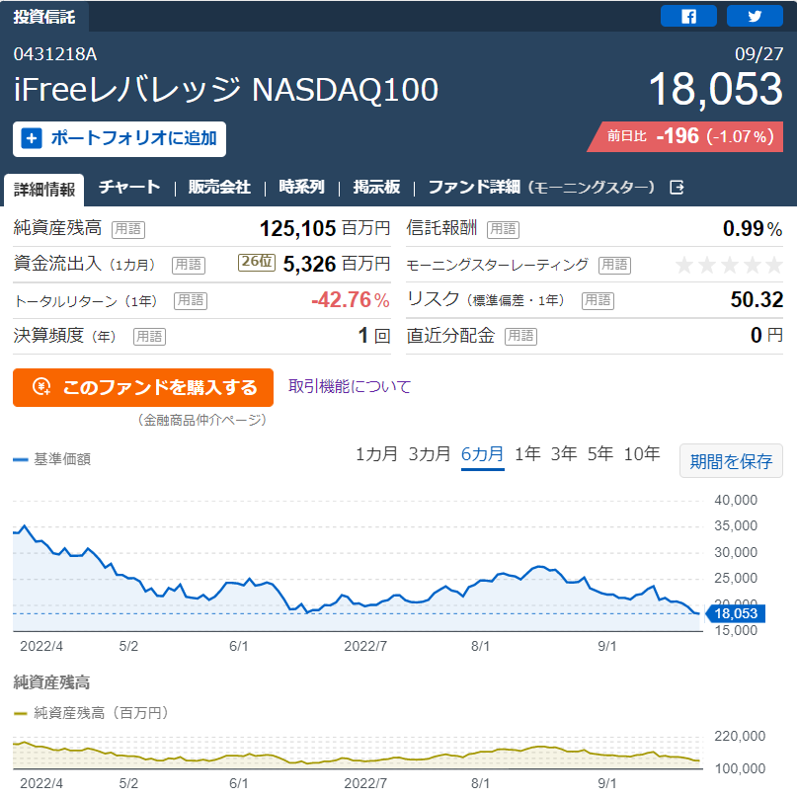
Task: Click the 18,053 price marker on chart
Action: point(735,613)
